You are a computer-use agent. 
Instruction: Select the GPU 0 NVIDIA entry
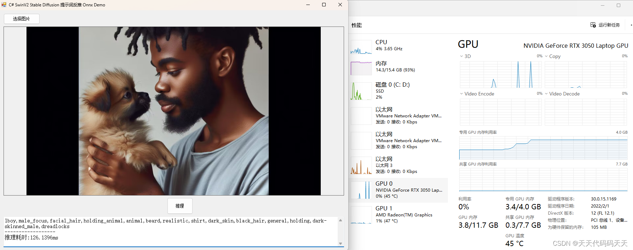(x=398, y=190)
